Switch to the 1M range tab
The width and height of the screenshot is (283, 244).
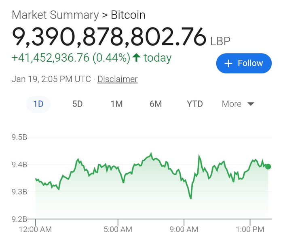tap(116, 104)
